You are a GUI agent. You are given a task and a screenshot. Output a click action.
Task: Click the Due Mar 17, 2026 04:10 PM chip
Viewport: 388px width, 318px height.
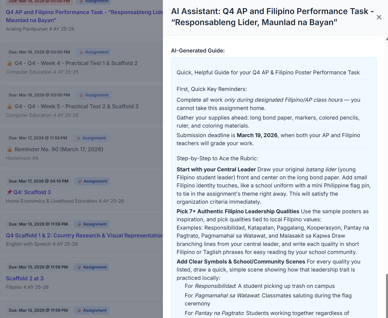(38, 181)
